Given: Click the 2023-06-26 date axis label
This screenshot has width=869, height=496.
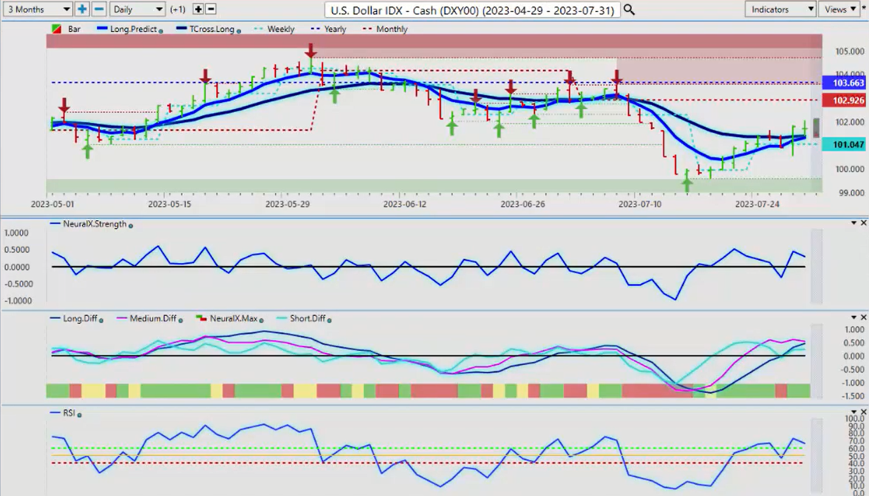Looking at the screenshot, I should point(522,204).
